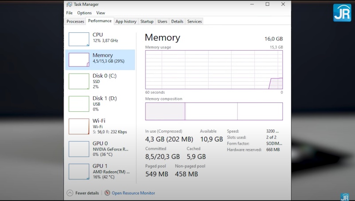Open the File menu

69,13
